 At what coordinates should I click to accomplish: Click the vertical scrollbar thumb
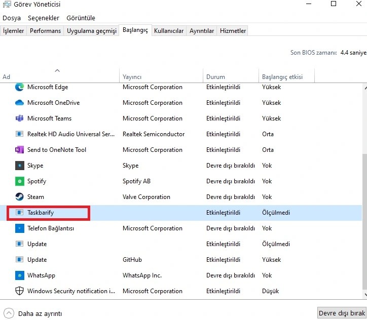click(364, 222)
